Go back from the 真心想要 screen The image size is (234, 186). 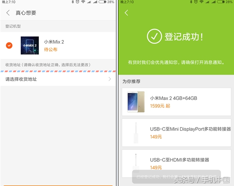8,13
